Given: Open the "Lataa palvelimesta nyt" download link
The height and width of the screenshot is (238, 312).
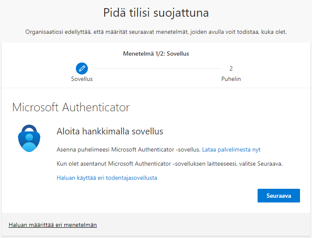Looking at the screenshot, I should click(x=231, y=149).
